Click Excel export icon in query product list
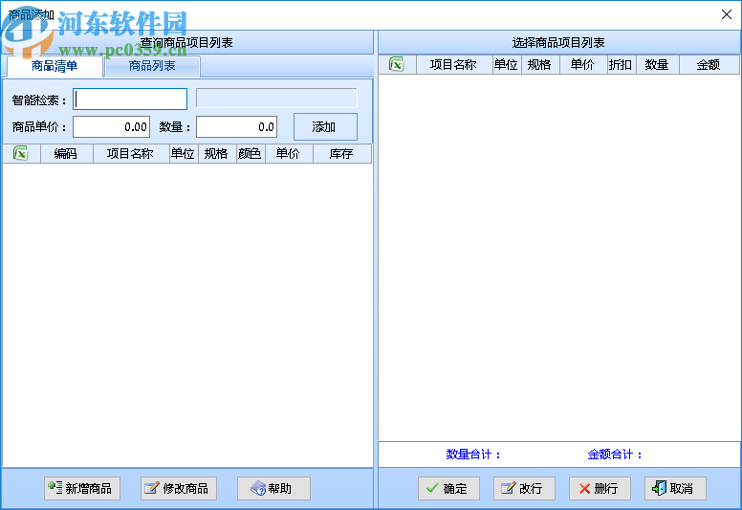742x510 pixels. pyautogui.click(x=21, y=153)
